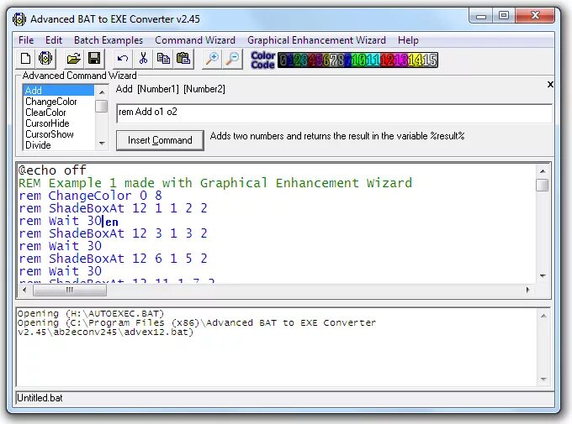
Task: Click the command list scroll up arrow
Action: coord(102,92)
